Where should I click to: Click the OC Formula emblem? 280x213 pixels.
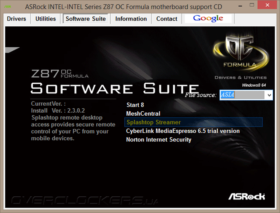(x=240, y=52)
